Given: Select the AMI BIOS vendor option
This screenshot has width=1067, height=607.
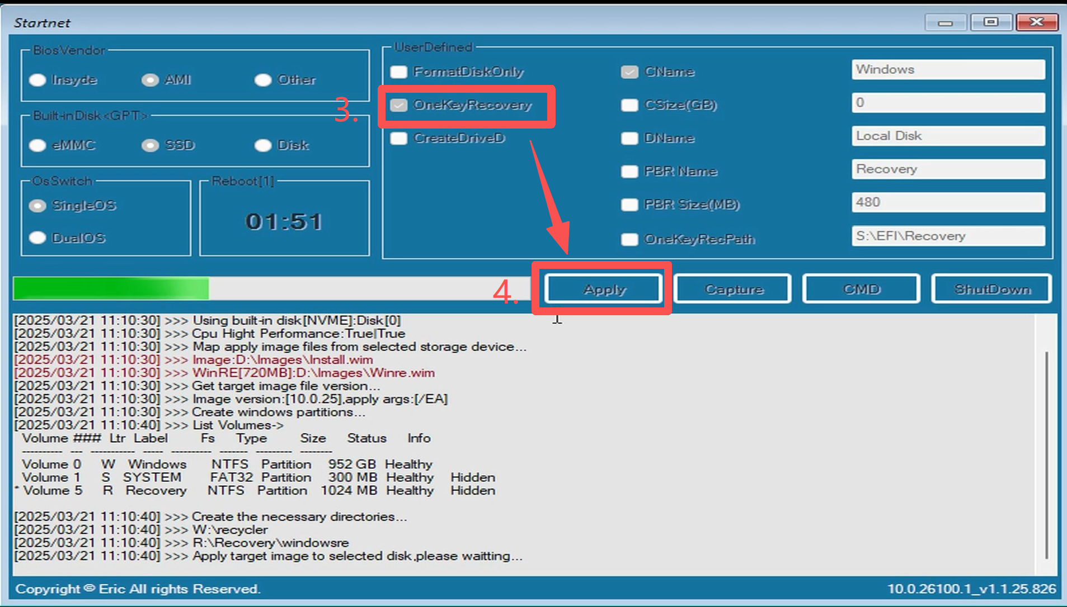Looking at the screenshot, I should pos(150,80).
